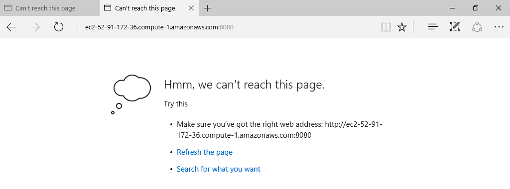Minimize the Edge browser window

tap(452, 8)
